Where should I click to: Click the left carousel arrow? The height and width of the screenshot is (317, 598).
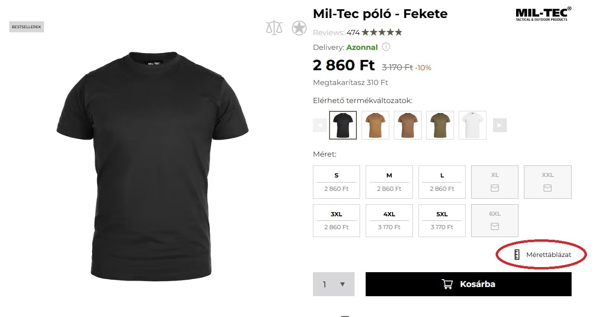click(x=319, y=125)
